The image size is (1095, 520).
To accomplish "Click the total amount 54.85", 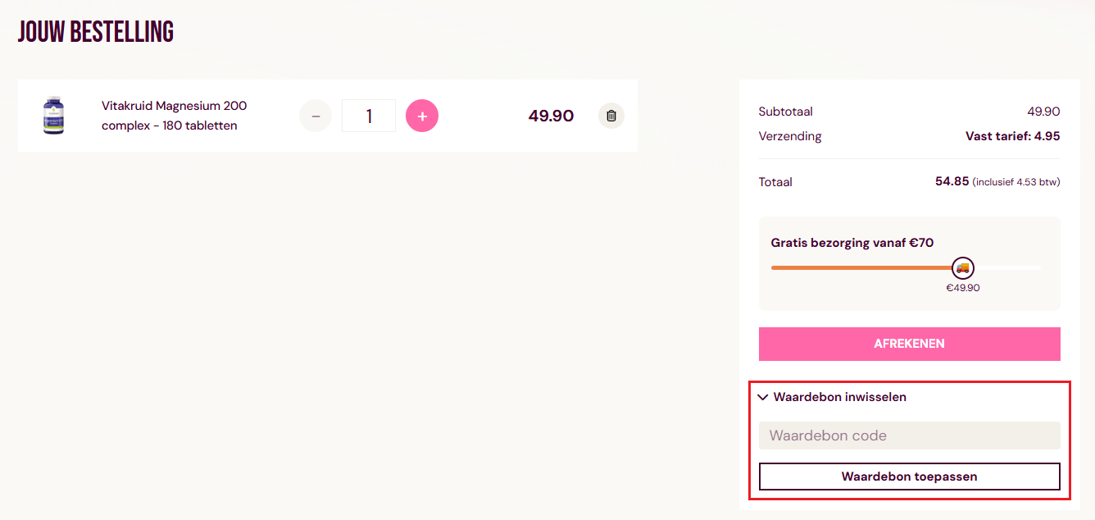I will [x=952, y=181].
